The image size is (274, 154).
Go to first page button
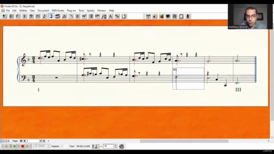click(x=21, y=141)
